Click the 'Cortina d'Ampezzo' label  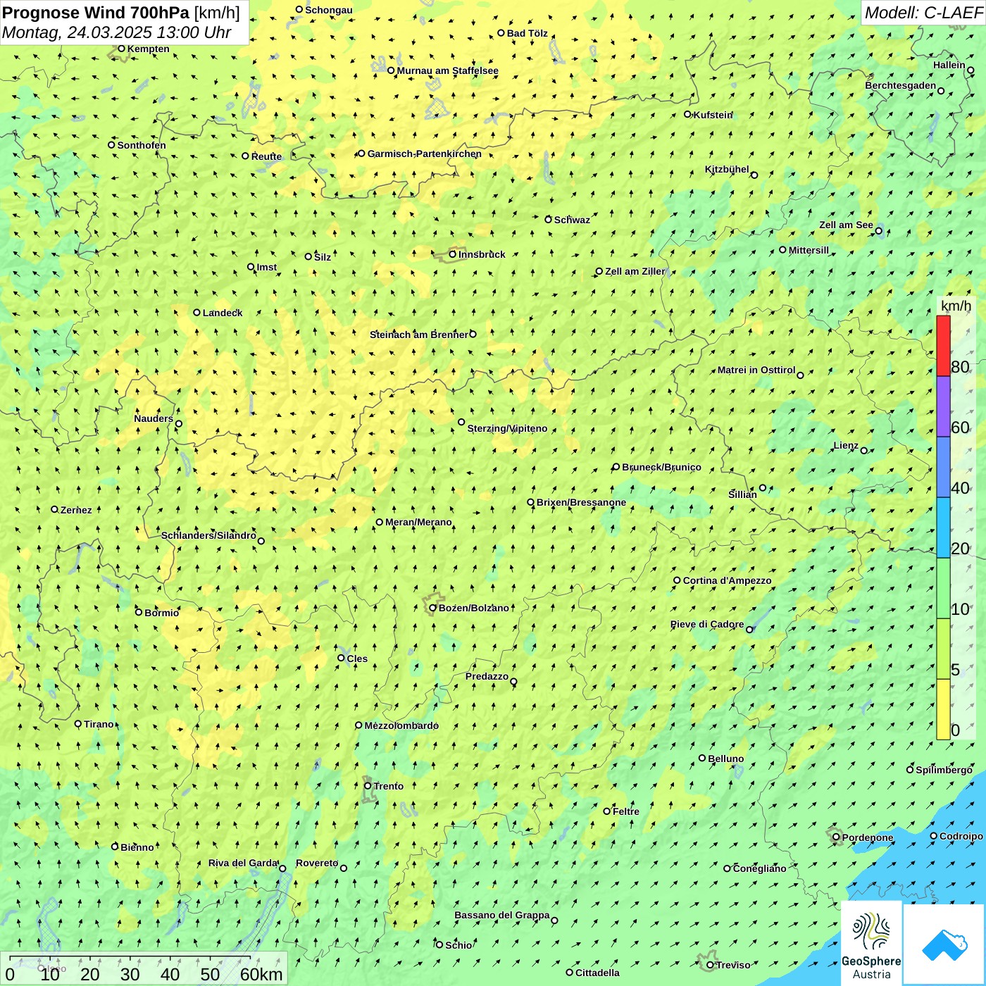tap(728, 580)
